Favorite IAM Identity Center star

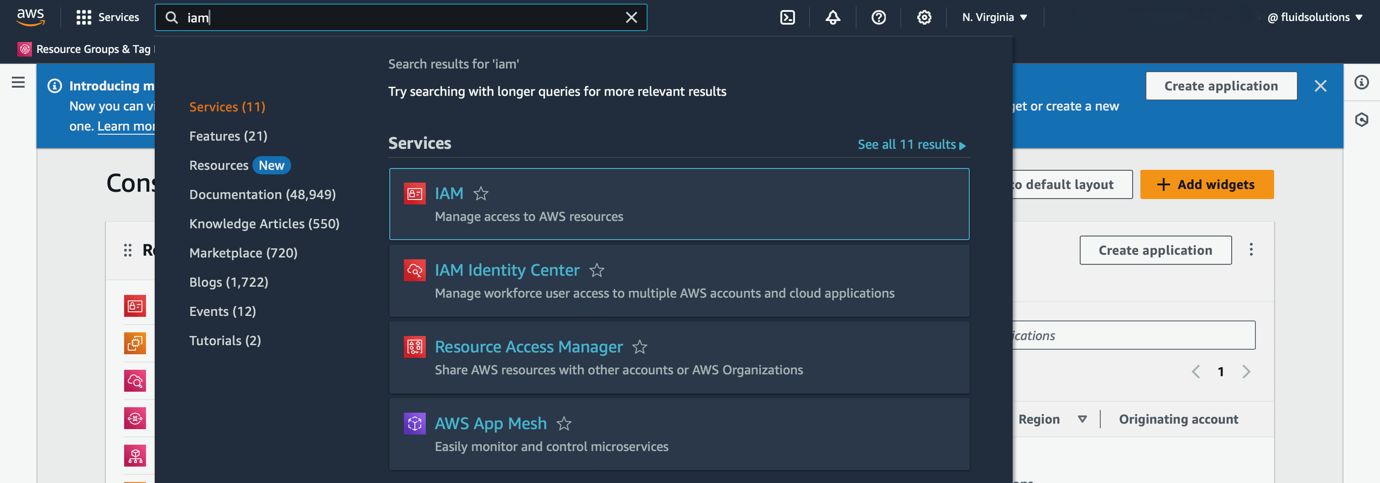[x=596, y=270]
